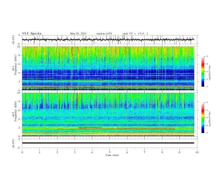Image resolution: width=222 pixels, height=171 pixels.
Task: Click the "-7" label on ch.1 colorbar
Action: coord(207,87)
